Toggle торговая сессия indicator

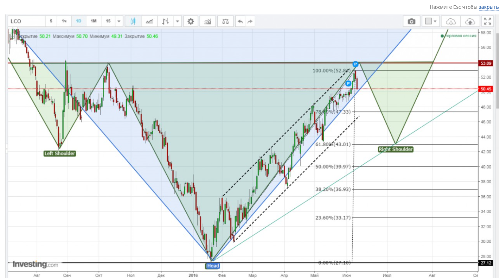pos(458,36)
